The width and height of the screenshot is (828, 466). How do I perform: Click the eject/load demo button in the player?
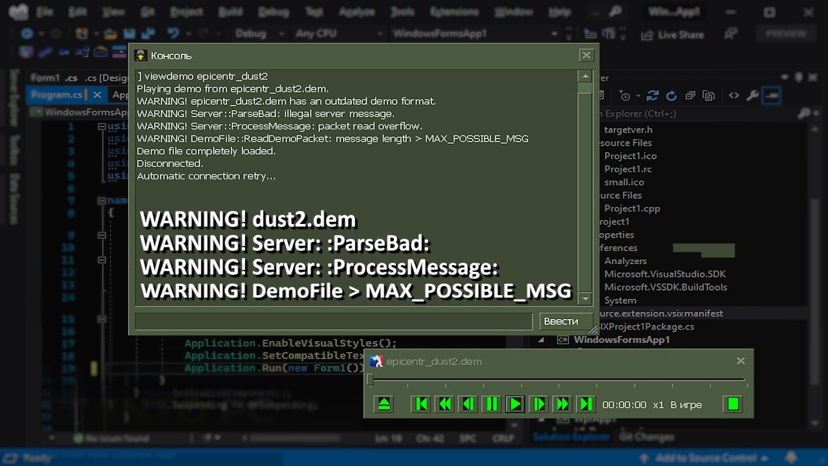pyautogui.click(x=384, y=405)
